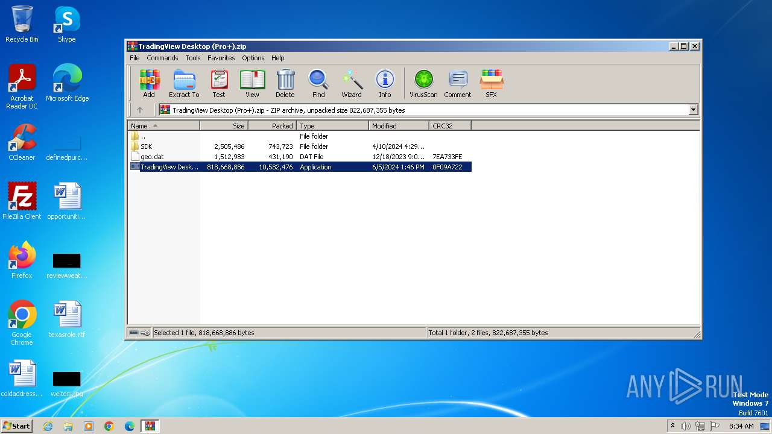Click the Test archive toolbar icon
Viewport: 772px width, 434px height.
(x=219, y=83)
